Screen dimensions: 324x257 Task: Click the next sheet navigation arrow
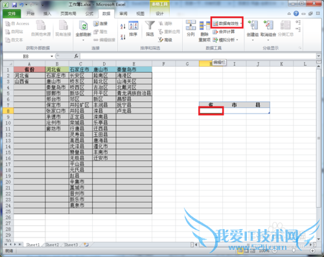(x=15, y=245)
